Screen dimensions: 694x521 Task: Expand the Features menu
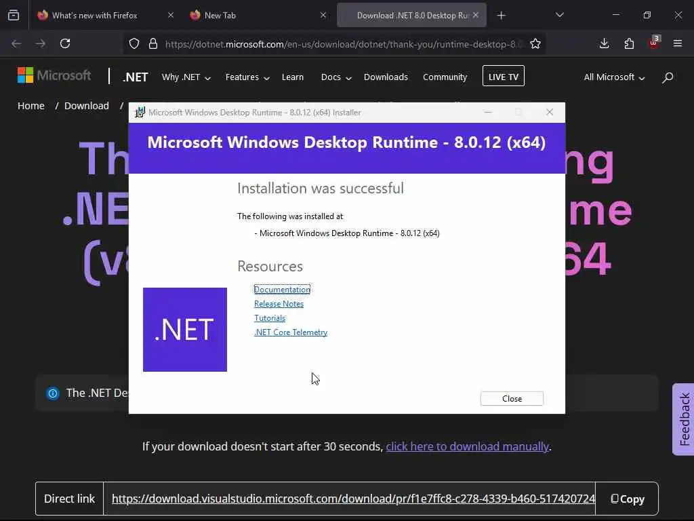click(x=247, y=77)
